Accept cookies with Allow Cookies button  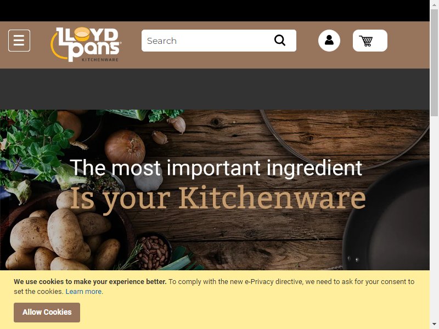pyautogui.click(x=47, y=312)
